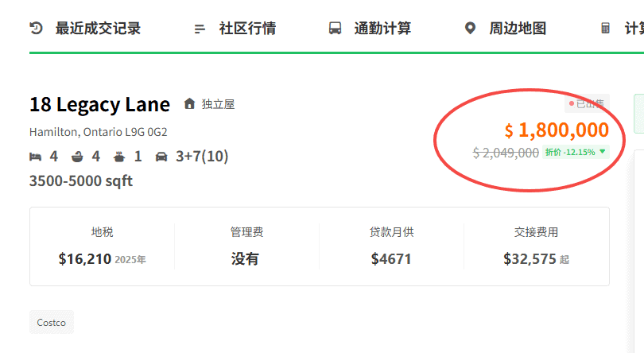Viewport: 644px width, 353px height.
Task: Click the bed icon for bedroom count
Action: (x=37, y=156)
